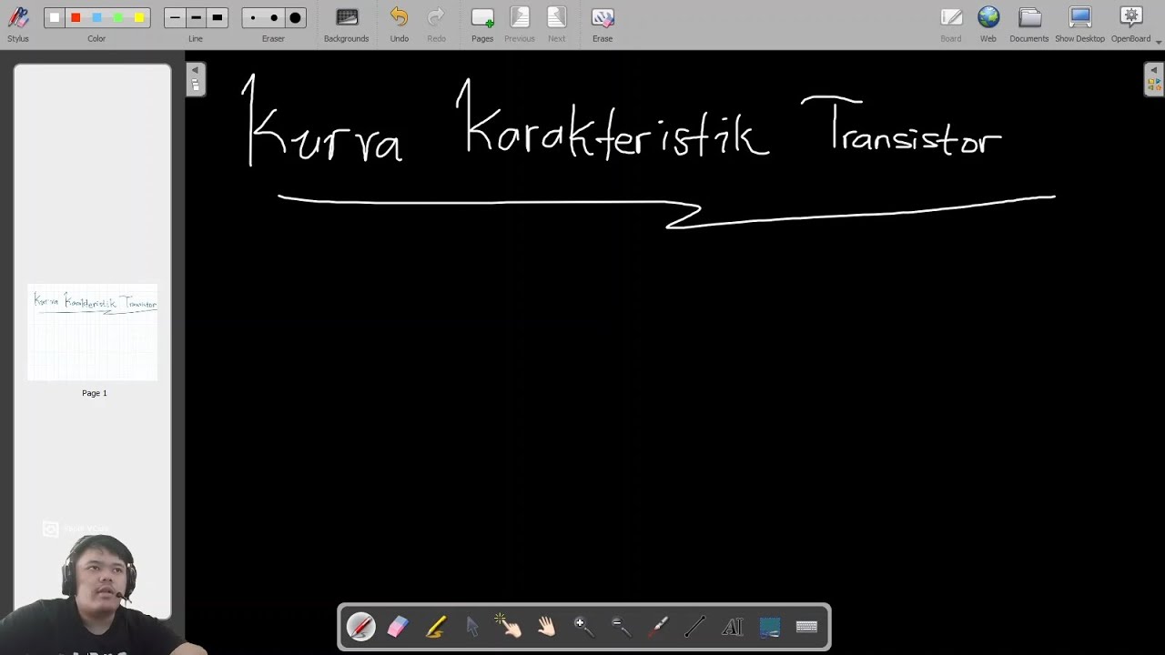
Task: Choose the thin line width
Action: tap(175, 17)
